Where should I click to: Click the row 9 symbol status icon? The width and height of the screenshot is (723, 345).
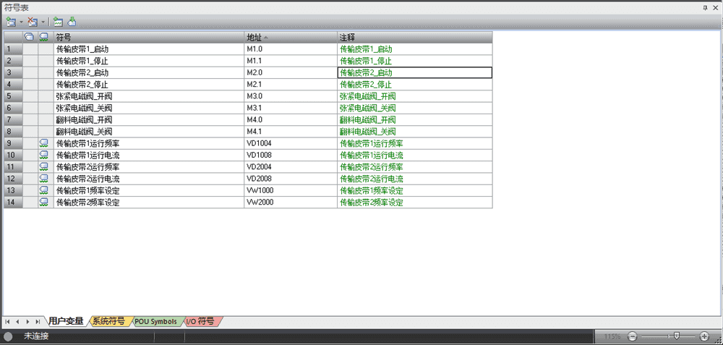point(43,143)
